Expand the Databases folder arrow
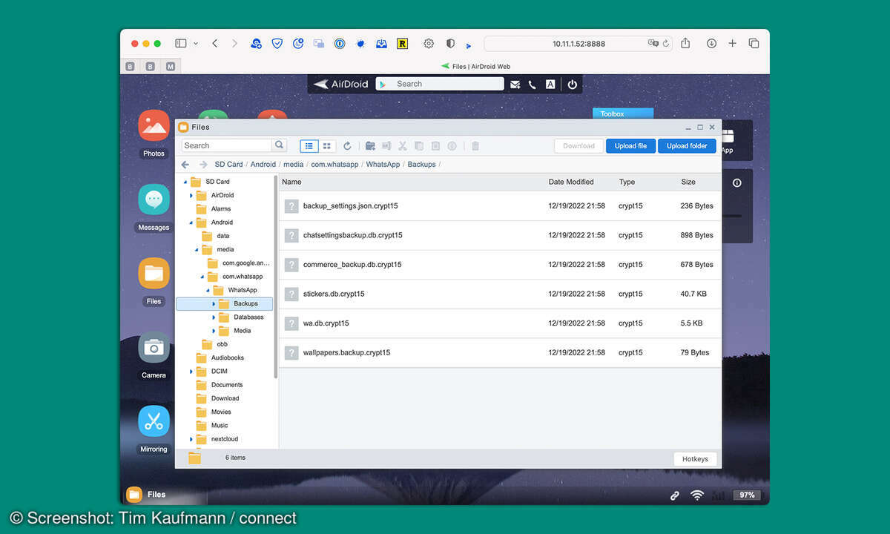 214,317
